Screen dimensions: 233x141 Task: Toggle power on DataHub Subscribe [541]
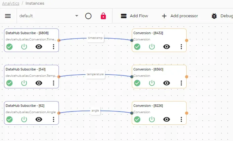tap(24, 83)
